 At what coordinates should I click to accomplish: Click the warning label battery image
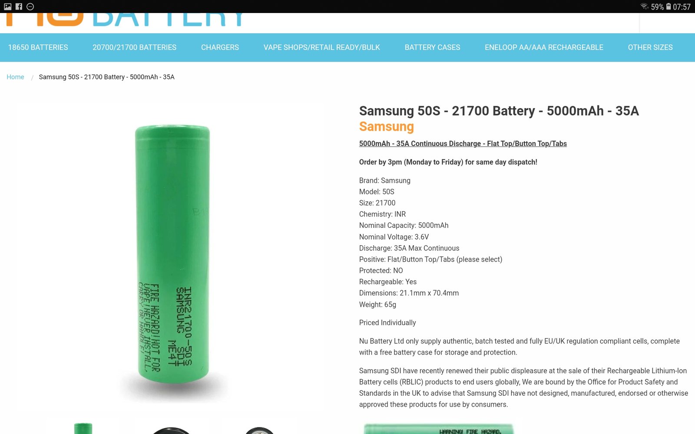pos(439,429)
